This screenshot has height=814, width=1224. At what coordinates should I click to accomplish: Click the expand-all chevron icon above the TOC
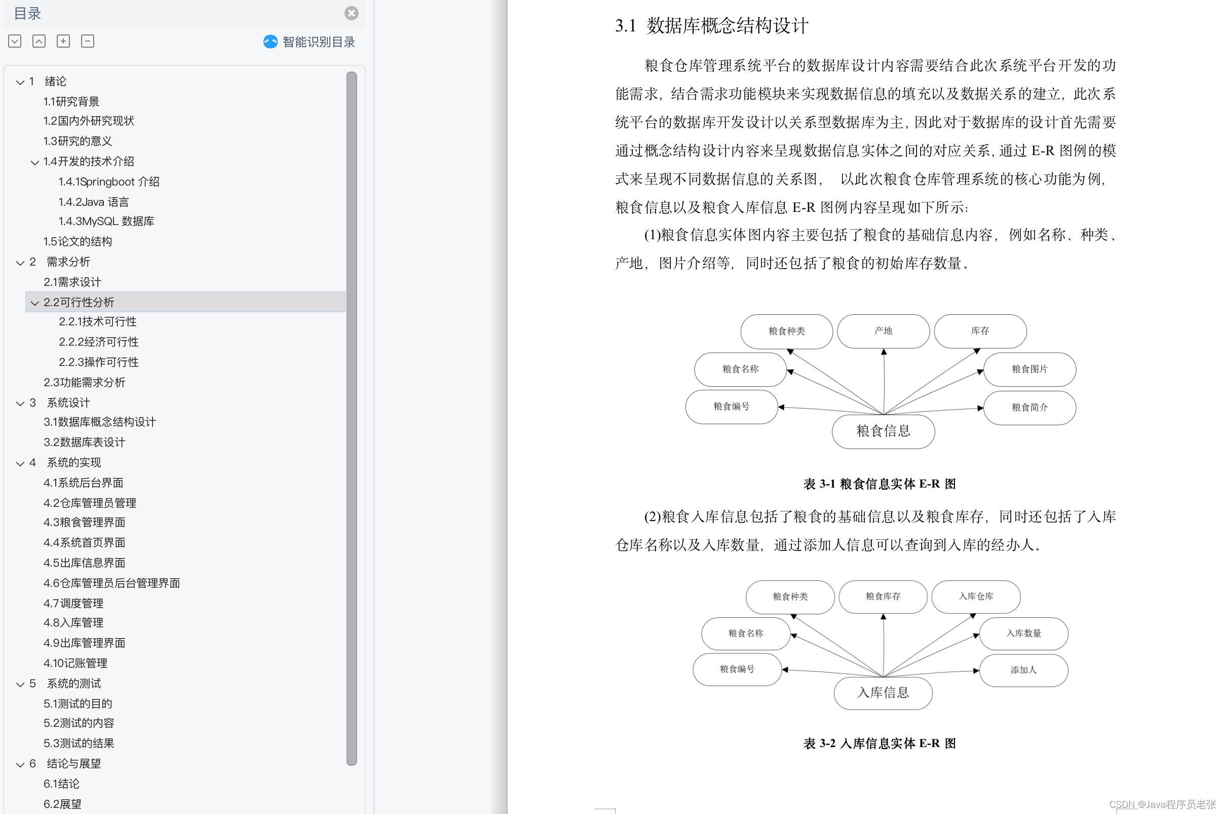[x=15, y=41]
